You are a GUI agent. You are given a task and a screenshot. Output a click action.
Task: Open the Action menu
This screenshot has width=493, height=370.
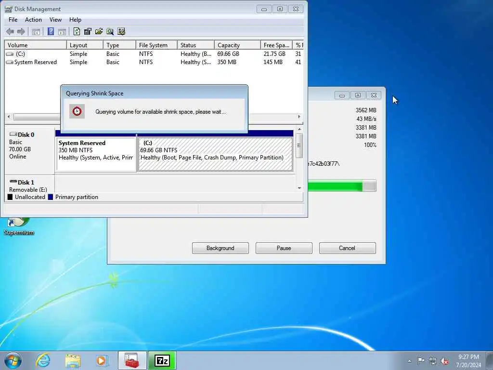tap(33, 19)
